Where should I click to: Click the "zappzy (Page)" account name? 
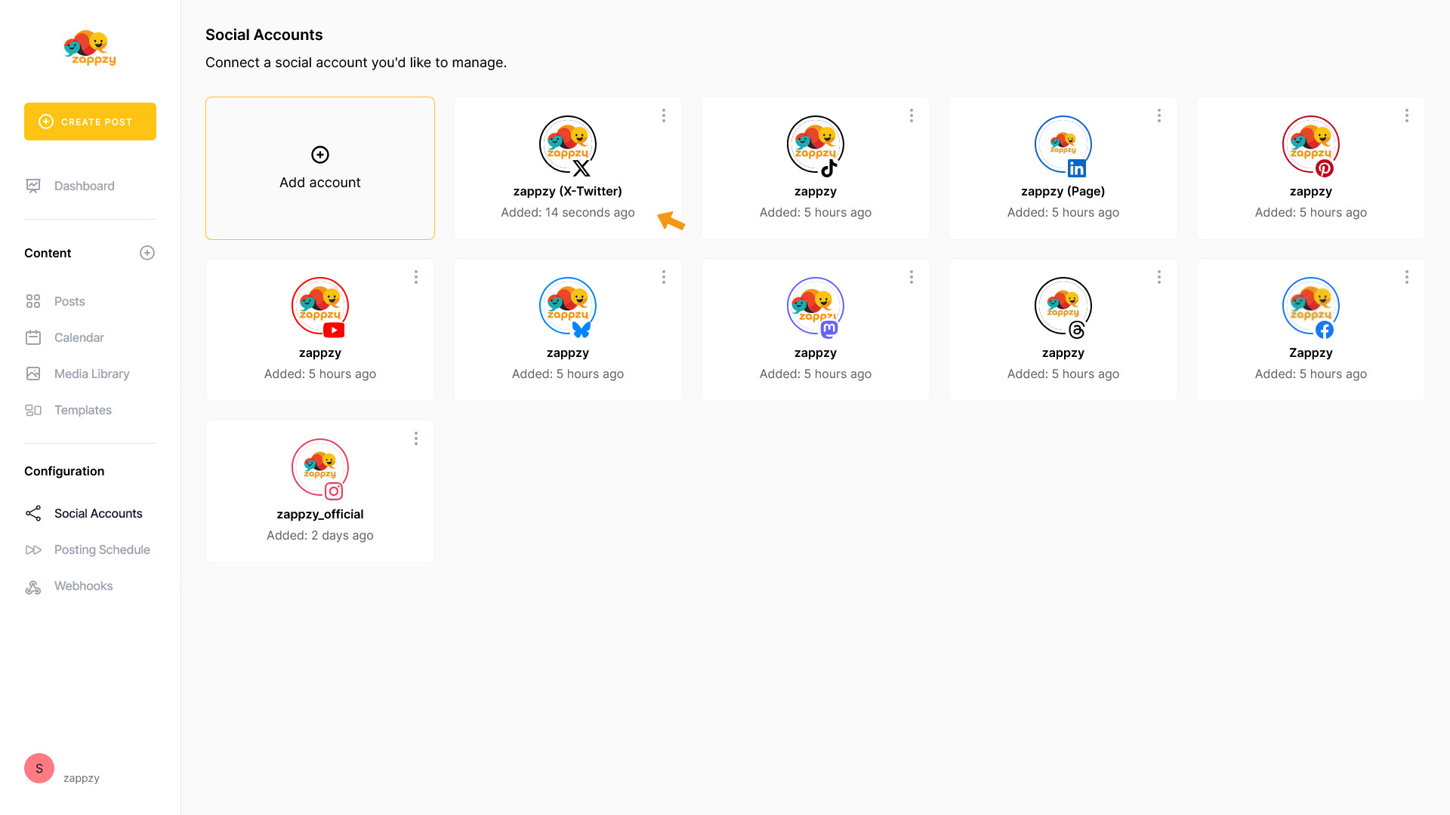[1063, 191]
